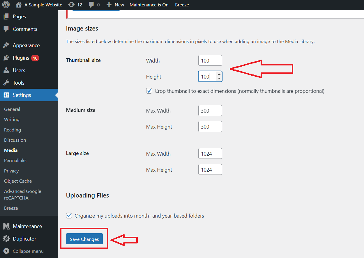Open the Permalinks settings submenu item
The image size is (364, 258).
15,161
